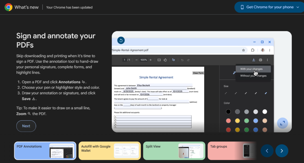Image resolution: width=304 pixels, height=163 pixels.
Task: Click the Zoom magnifier icon in the tip
Action: point(29,114)
